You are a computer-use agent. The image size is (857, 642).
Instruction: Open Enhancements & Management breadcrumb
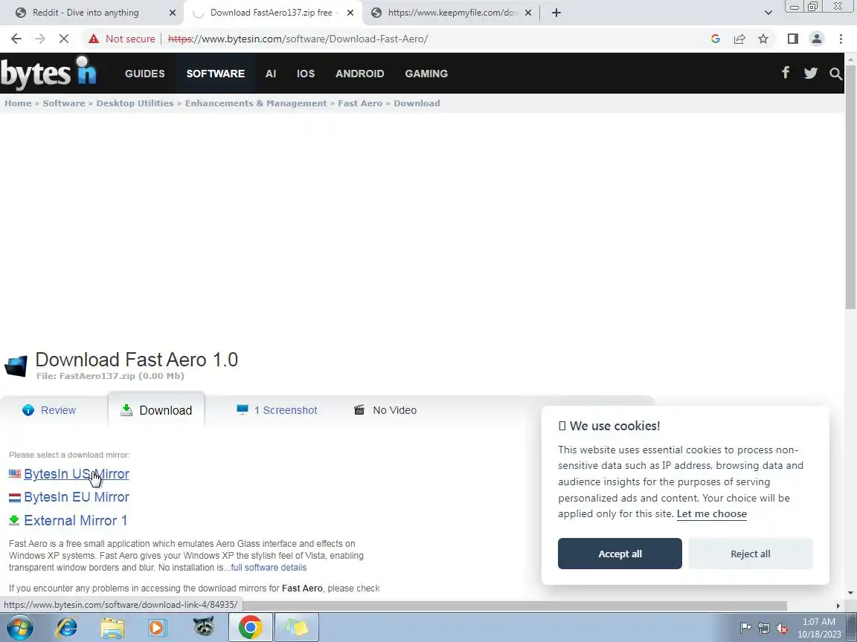(256, 103)
